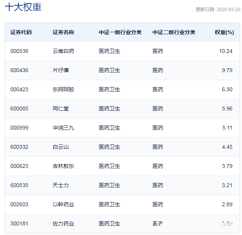242x235 pixels.
Task: Click weight value 5.11
Action: pyautogui.click(x=227, y=128)
